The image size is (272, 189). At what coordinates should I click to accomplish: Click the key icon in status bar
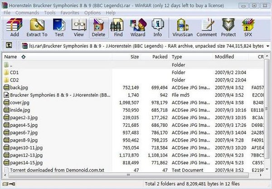click(12, 184)
